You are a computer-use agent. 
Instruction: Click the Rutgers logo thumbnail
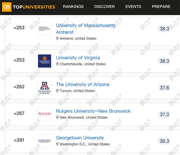45,114
